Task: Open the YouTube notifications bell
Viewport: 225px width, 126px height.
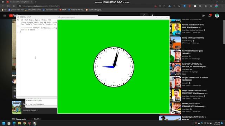Action: [210, 15]
